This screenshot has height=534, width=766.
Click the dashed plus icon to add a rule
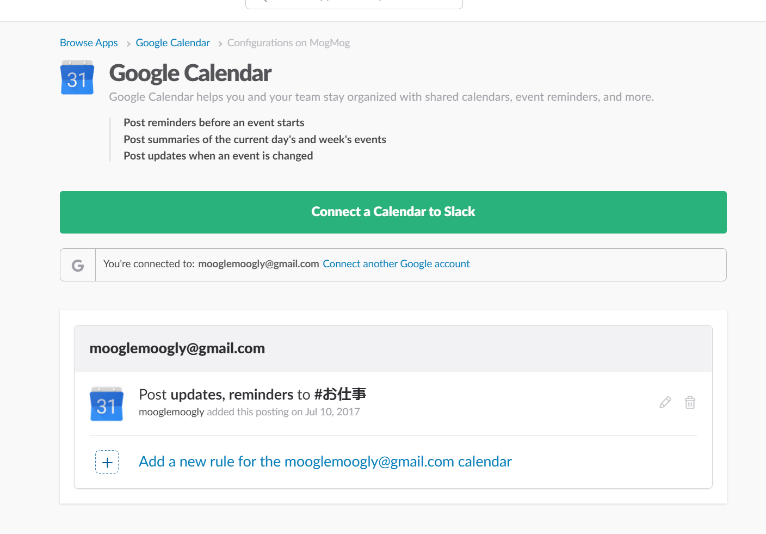coord(107,462)
